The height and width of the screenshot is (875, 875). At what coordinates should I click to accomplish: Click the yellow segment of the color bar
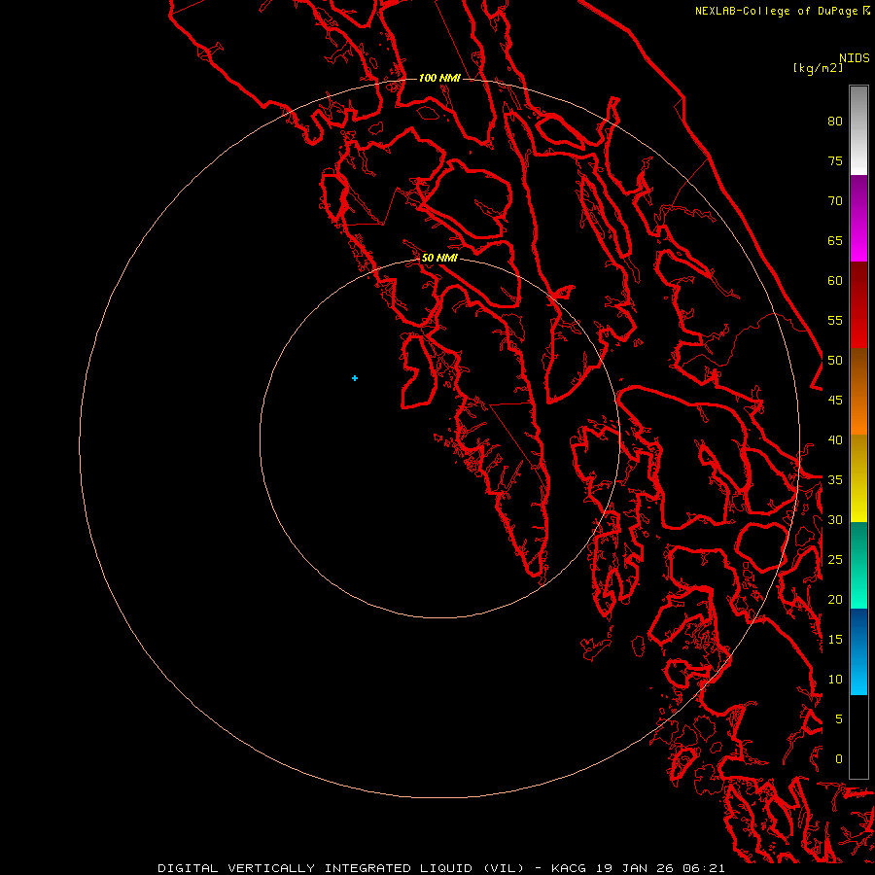pos(858,478)
